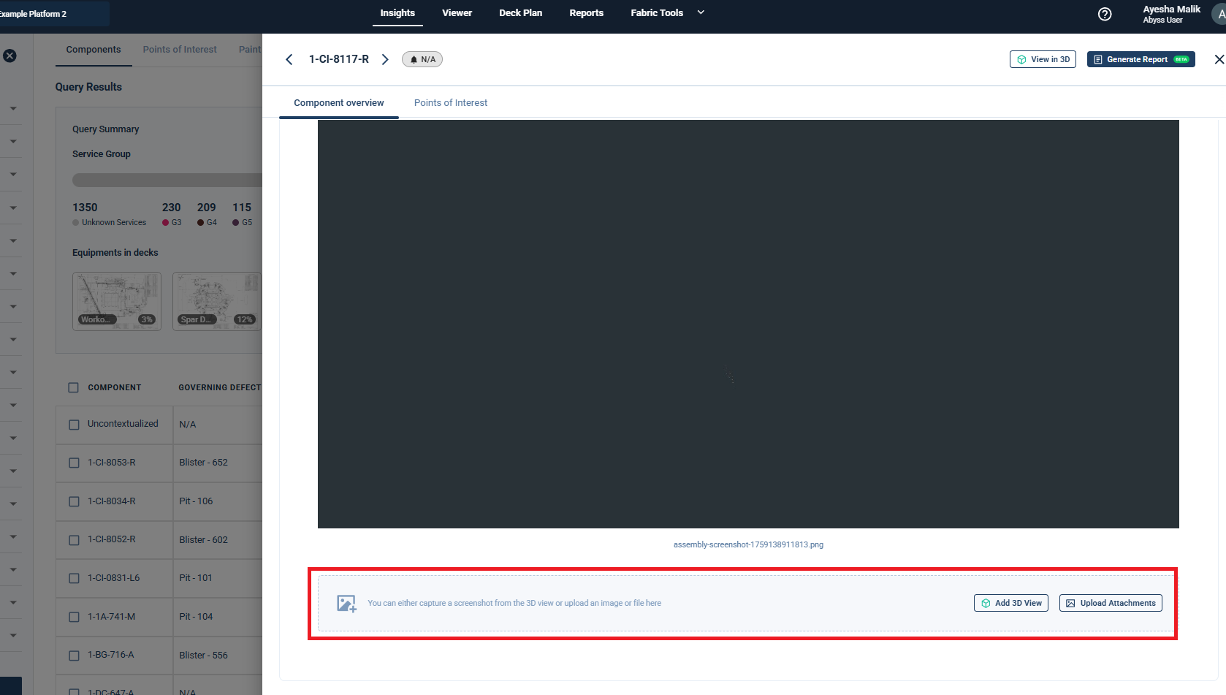Click the Generate Report button

(1141, 59)
